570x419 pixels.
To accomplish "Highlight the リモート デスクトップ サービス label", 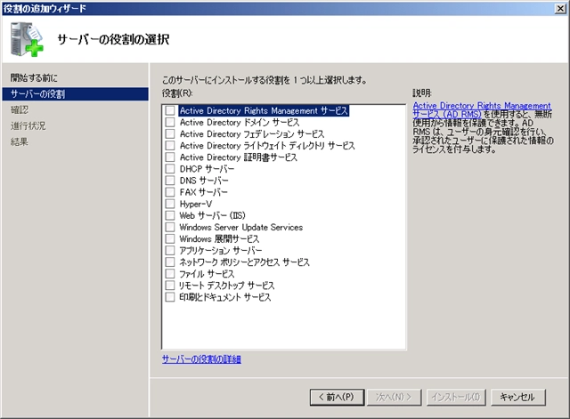I will [226, 285].
